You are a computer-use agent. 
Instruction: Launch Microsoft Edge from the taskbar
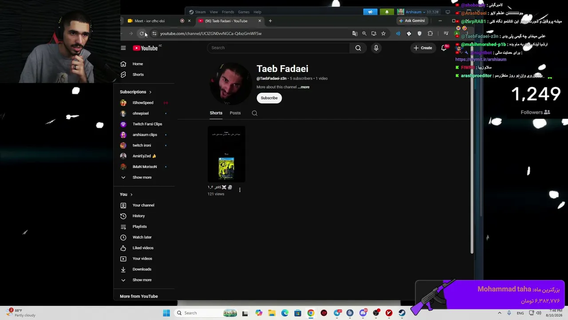[284, 313]
